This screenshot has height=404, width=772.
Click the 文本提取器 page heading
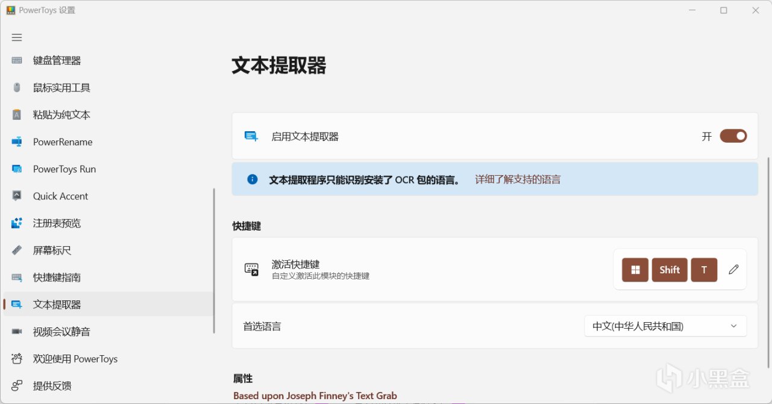point(279,65)
